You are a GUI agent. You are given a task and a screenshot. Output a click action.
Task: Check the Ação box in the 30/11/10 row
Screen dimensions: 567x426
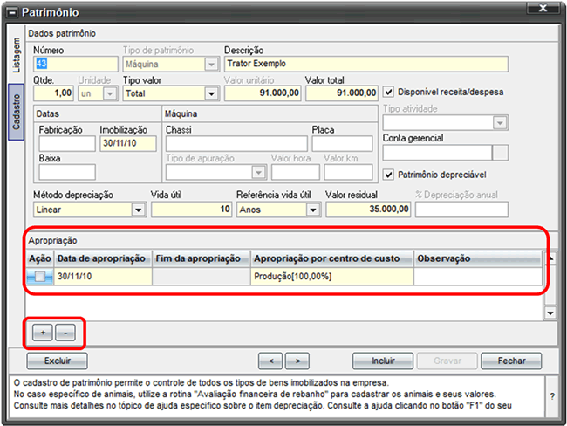tap(40, 277)
